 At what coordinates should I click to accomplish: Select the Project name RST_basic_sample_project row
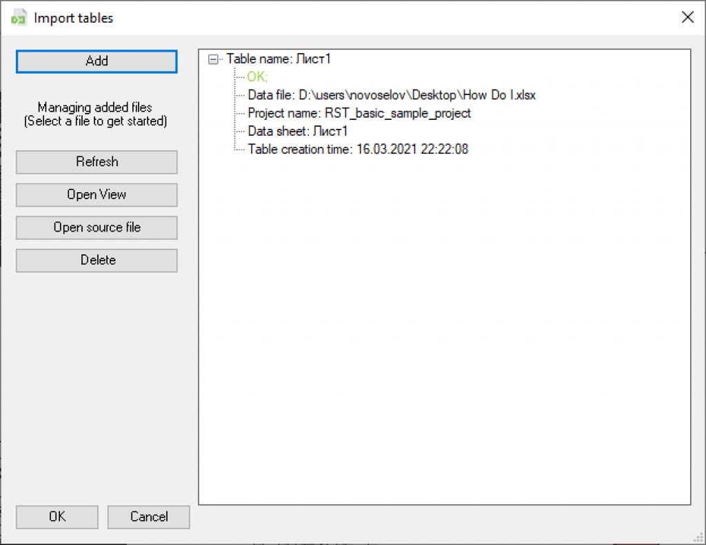tap(359, 113)
